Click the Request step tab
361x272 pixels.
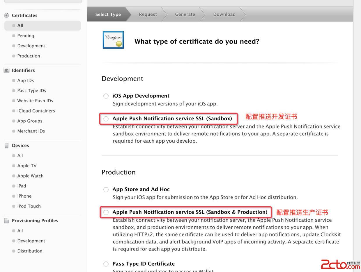pyautogui.click(x=148, y=14)
